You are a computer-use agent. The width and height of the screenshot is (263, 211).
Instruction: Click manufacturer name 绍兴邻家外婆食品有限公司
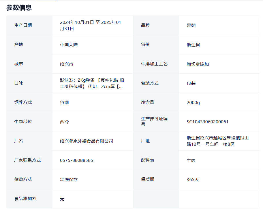coord(87,141)
